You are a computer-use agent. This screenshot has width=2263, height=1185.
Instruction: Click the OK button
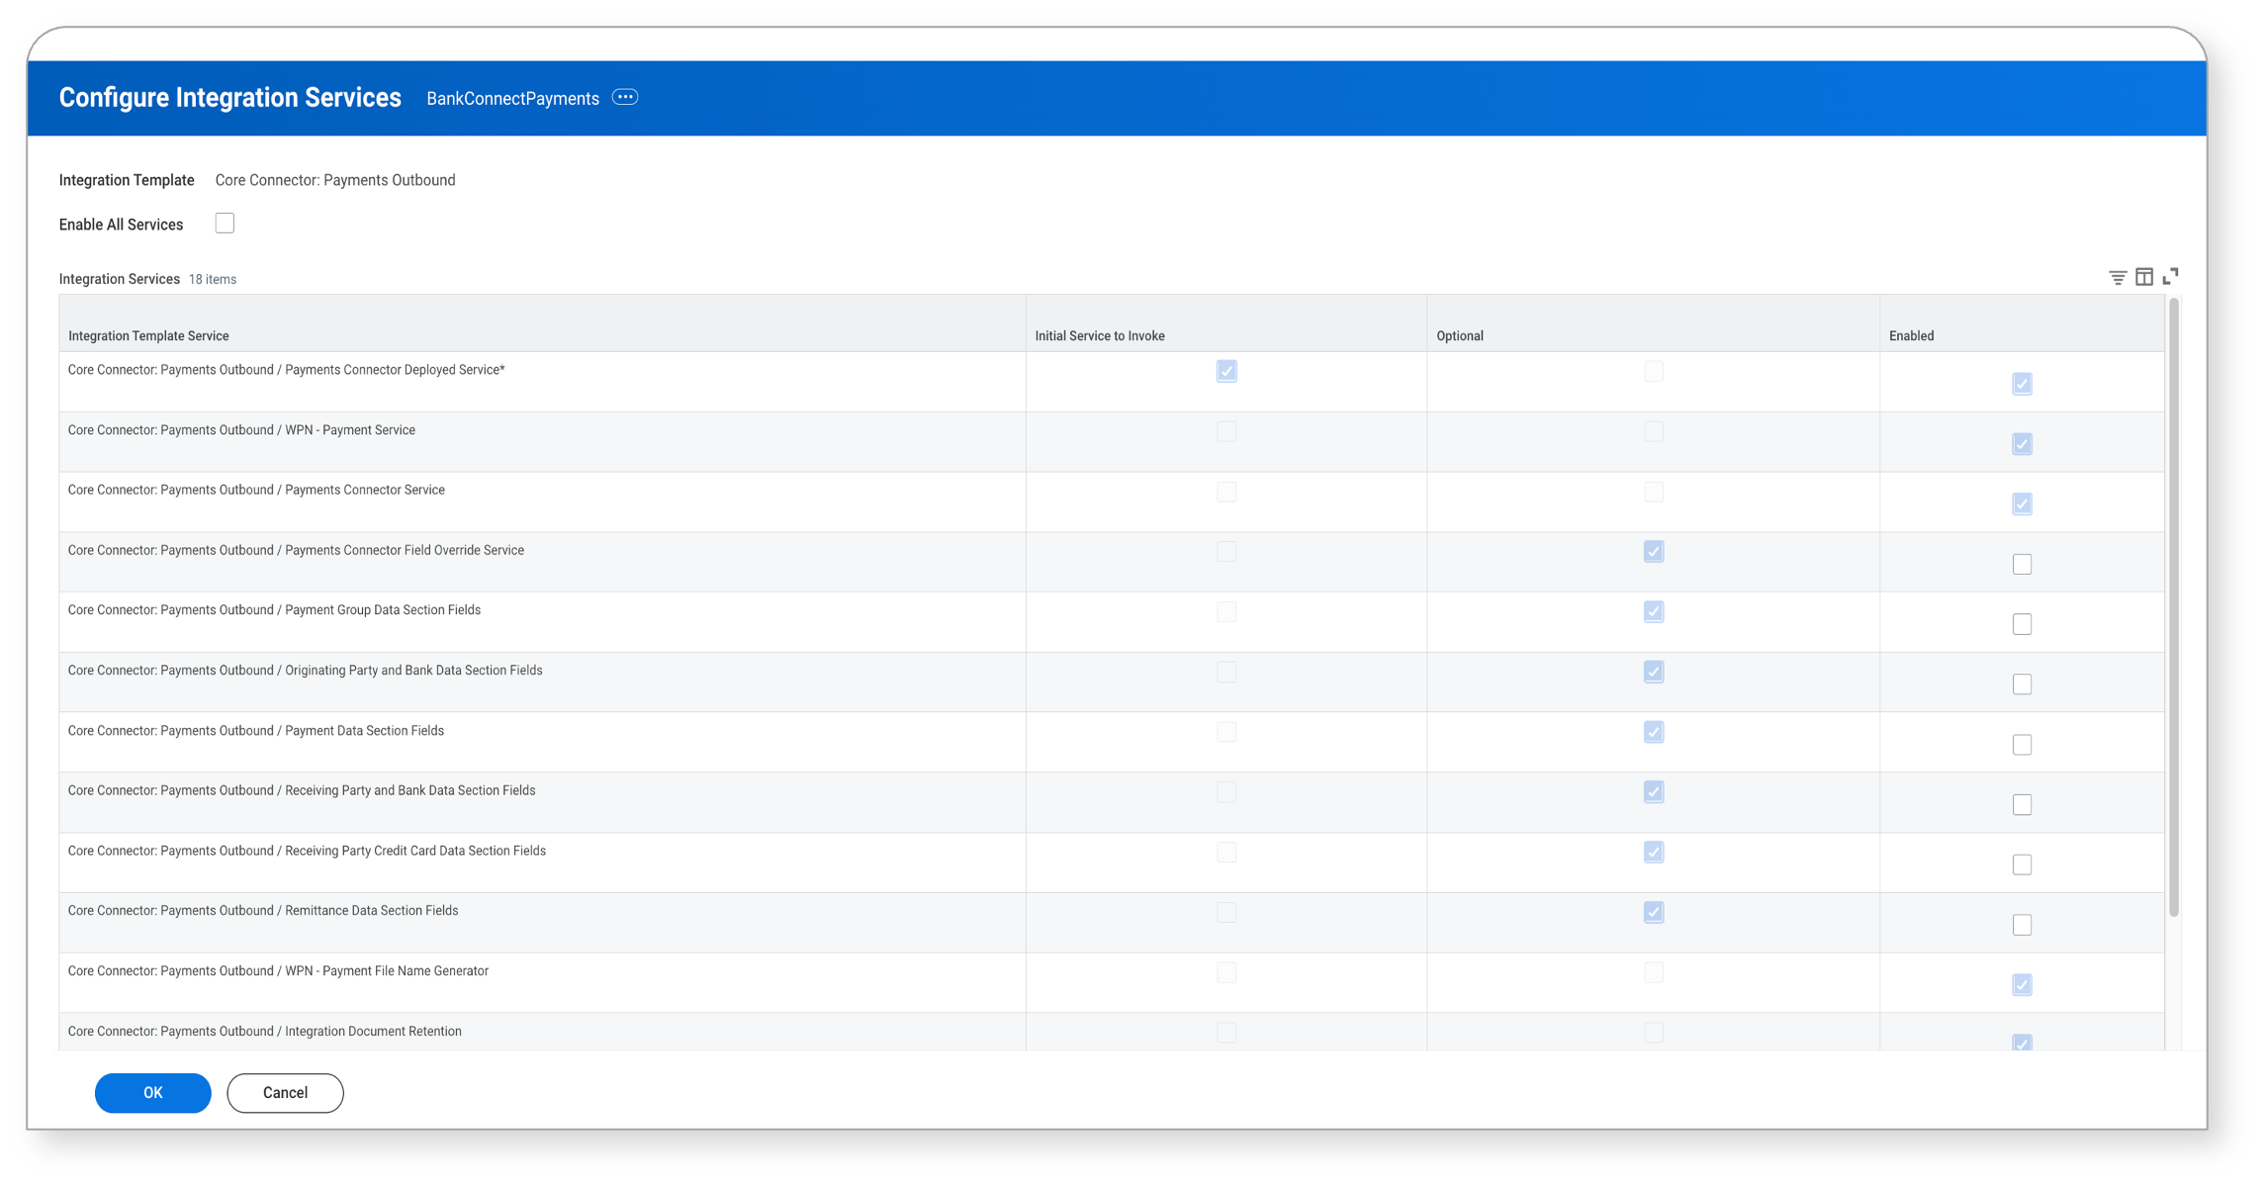(x=153, y=1093)
